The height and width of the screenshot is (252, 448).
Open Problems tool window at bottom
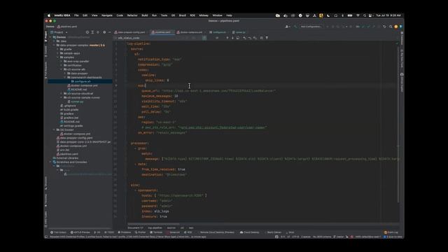(125, 232)
